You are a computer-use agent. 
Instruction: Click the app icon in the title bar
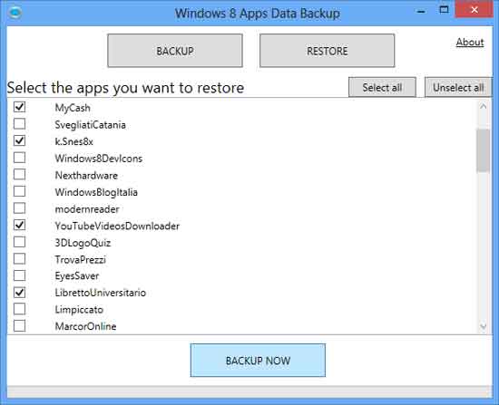coord(15,13)
